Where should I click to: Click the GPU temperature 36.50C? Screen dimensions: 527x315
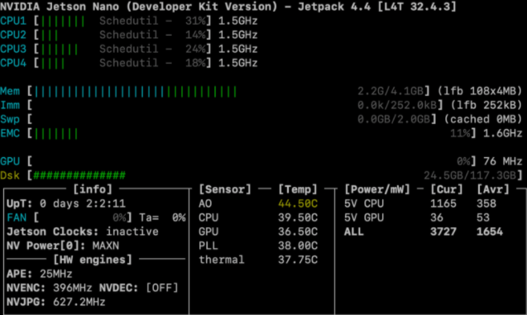coord(298,231)
